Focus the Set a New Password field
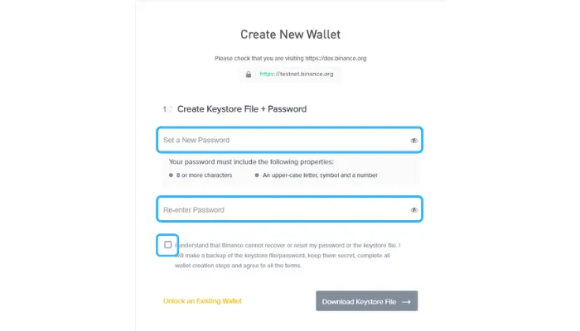This screenshot has width=580, height=331. [x=290, y=140]
